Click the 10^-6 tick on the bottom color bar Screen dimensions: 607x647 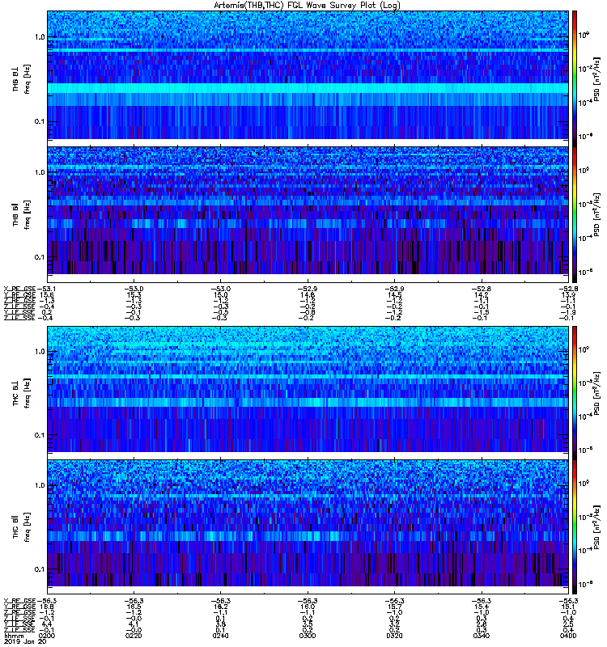[x=585, y=584]
